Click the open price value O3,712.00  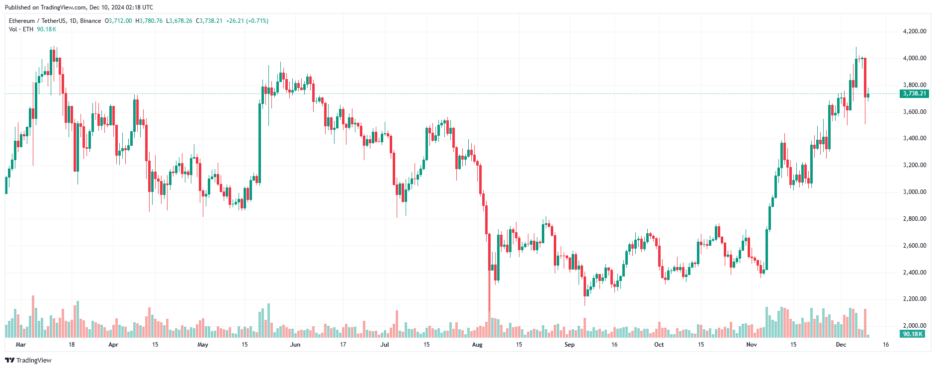[x=118, y=21]
